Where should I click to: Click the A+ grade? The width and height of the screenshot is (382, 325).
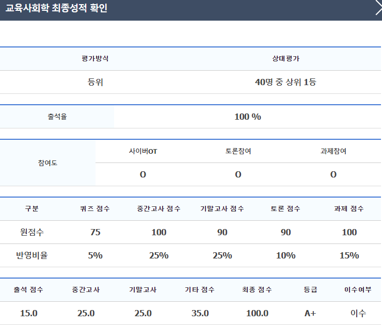pyautogui.click(x=310, y=313)
